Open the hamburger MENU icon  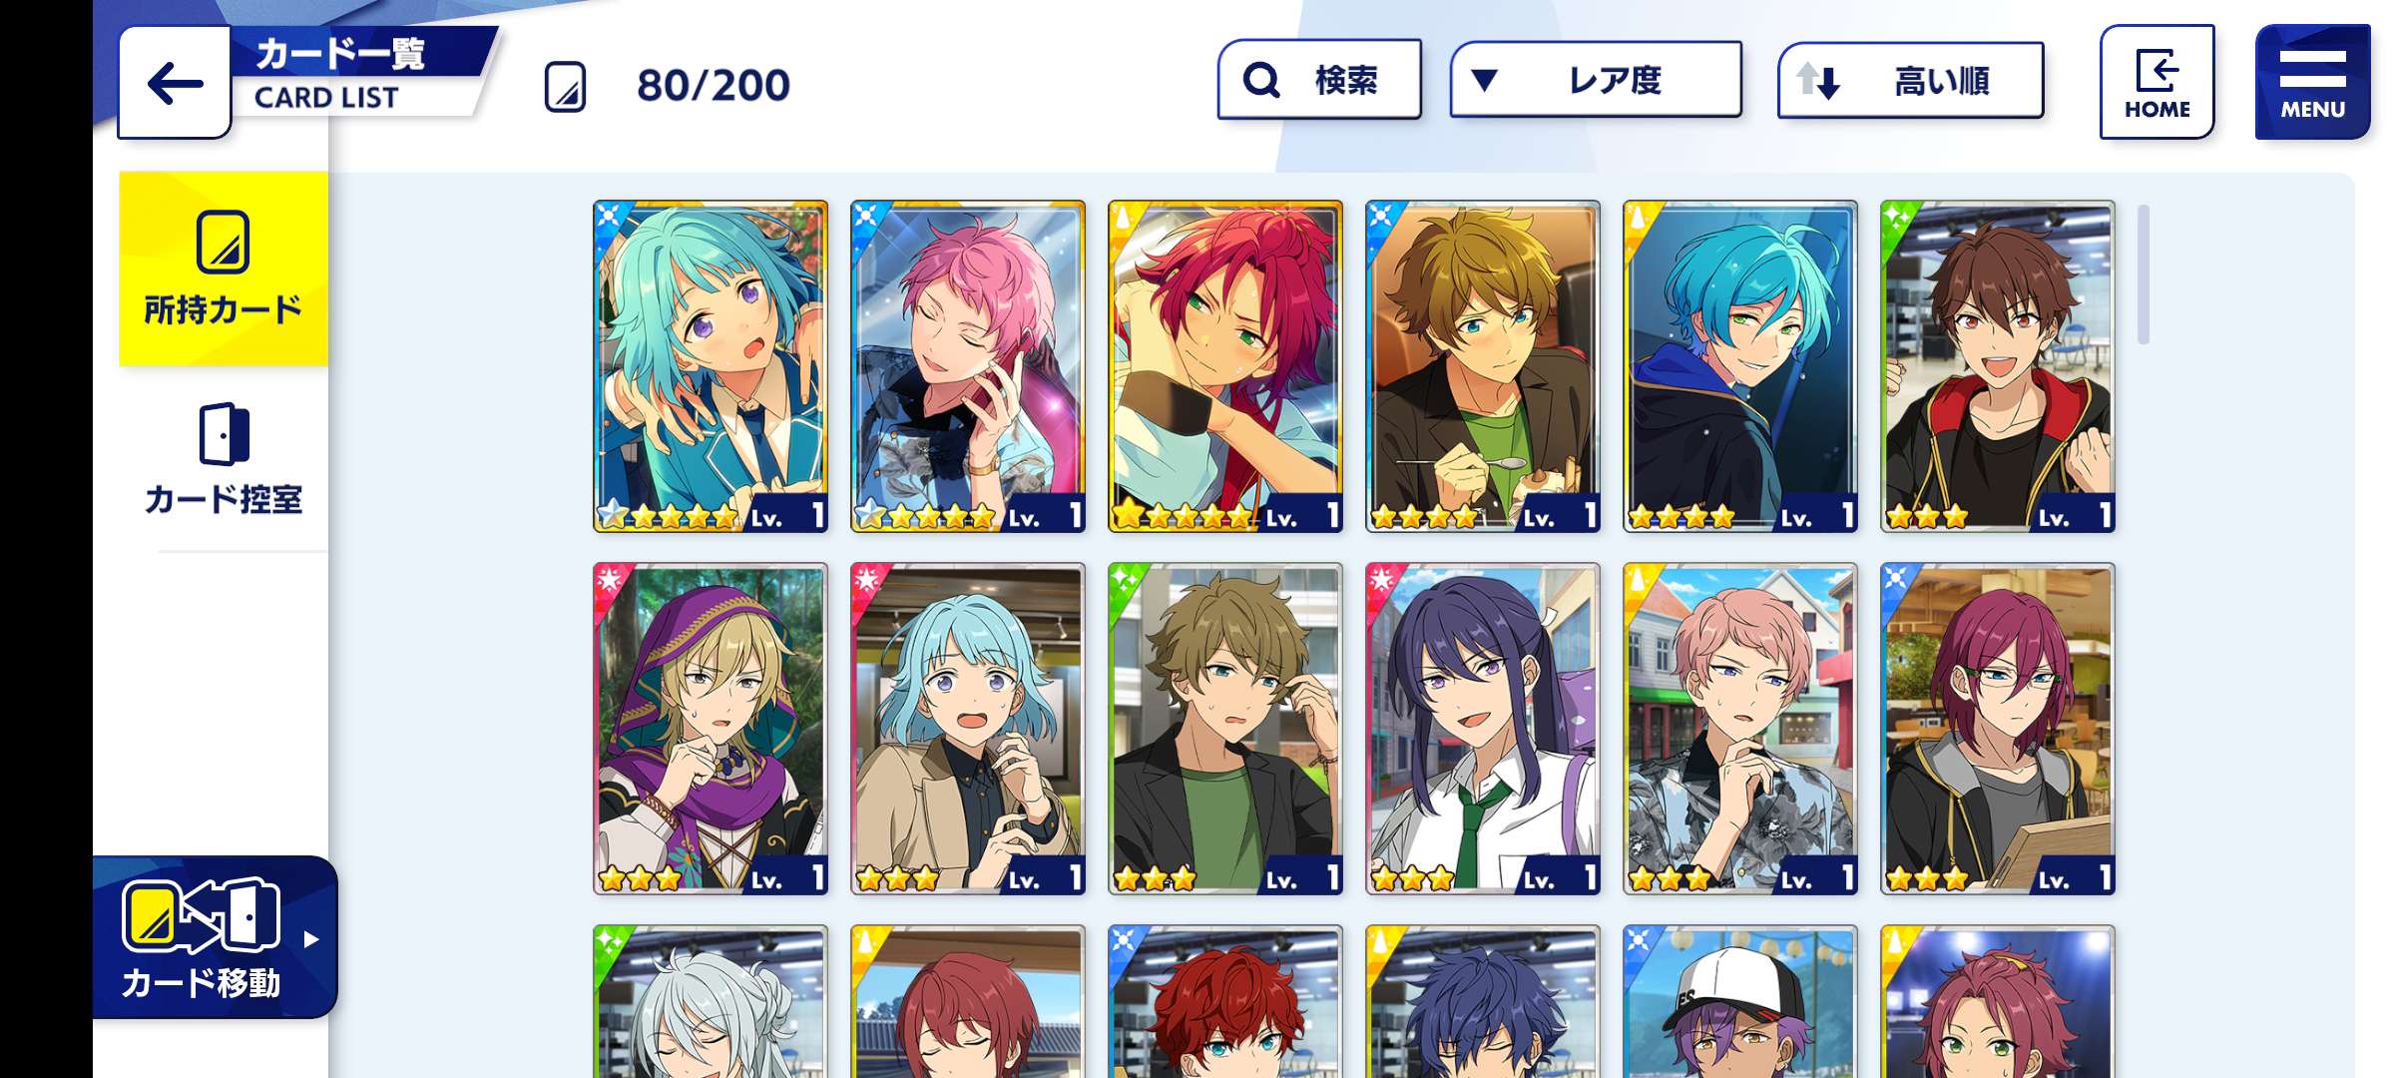(x=2312, y=82)
